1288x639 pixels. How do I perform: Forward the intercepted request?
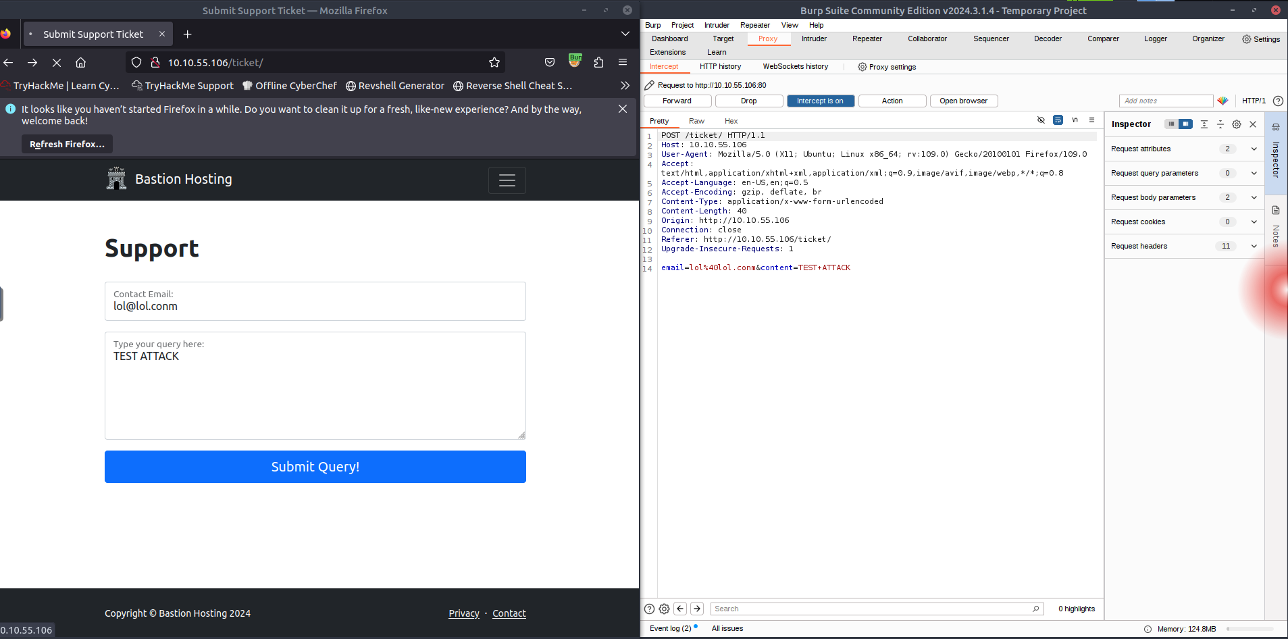pos(677,101)
